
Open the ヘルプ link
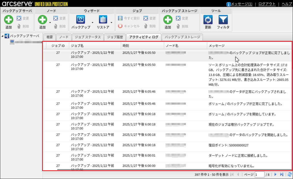pyautogui.click(x=287, y=4)
